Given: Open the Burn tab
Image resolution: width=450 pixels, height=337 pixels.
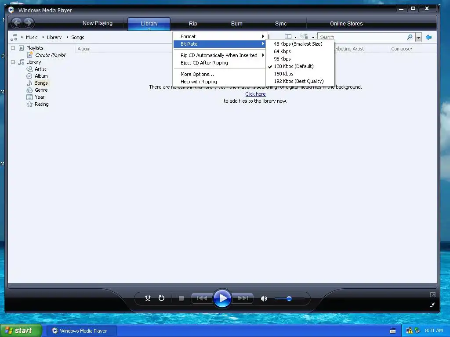Looking at the screenshot, I should [237, 24].
